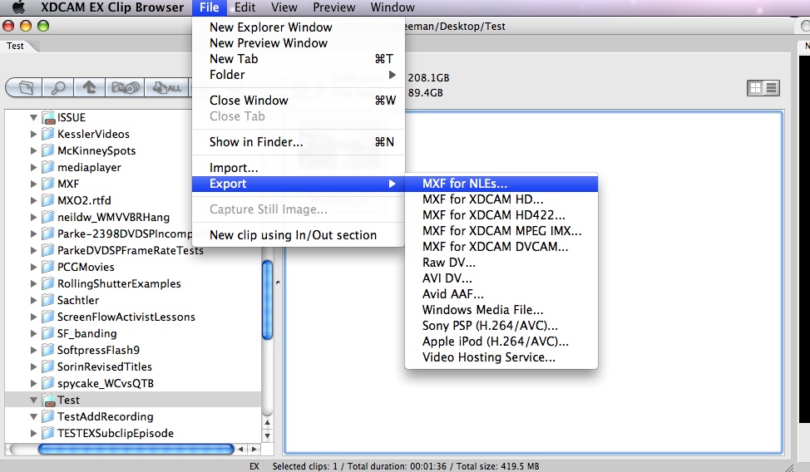Click the ISSUE folder icon
This screenshot has width=810, height=472.
click(48, 118)
